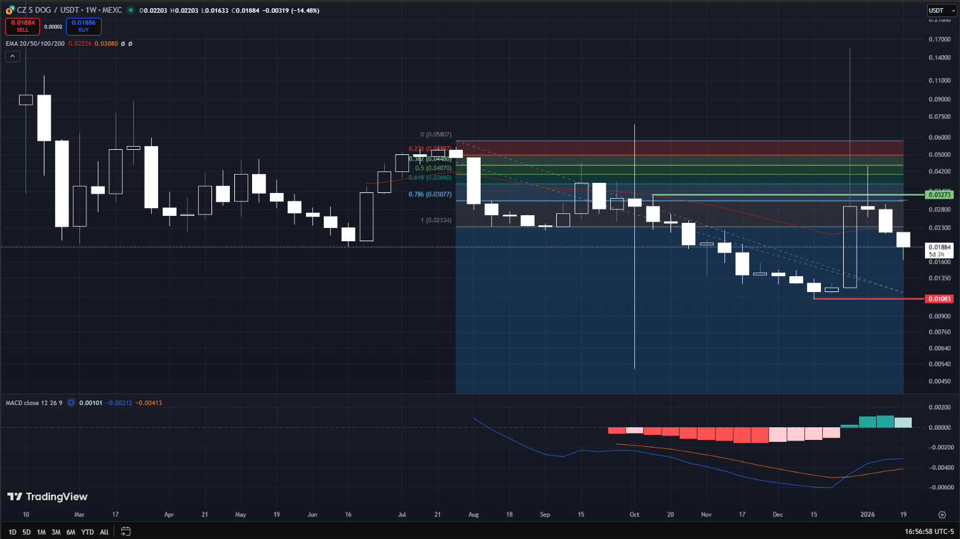Screen dimensions: 960x539
Task: Collapse the indicator legend with the chevron
Action: [x=12, y=57]
